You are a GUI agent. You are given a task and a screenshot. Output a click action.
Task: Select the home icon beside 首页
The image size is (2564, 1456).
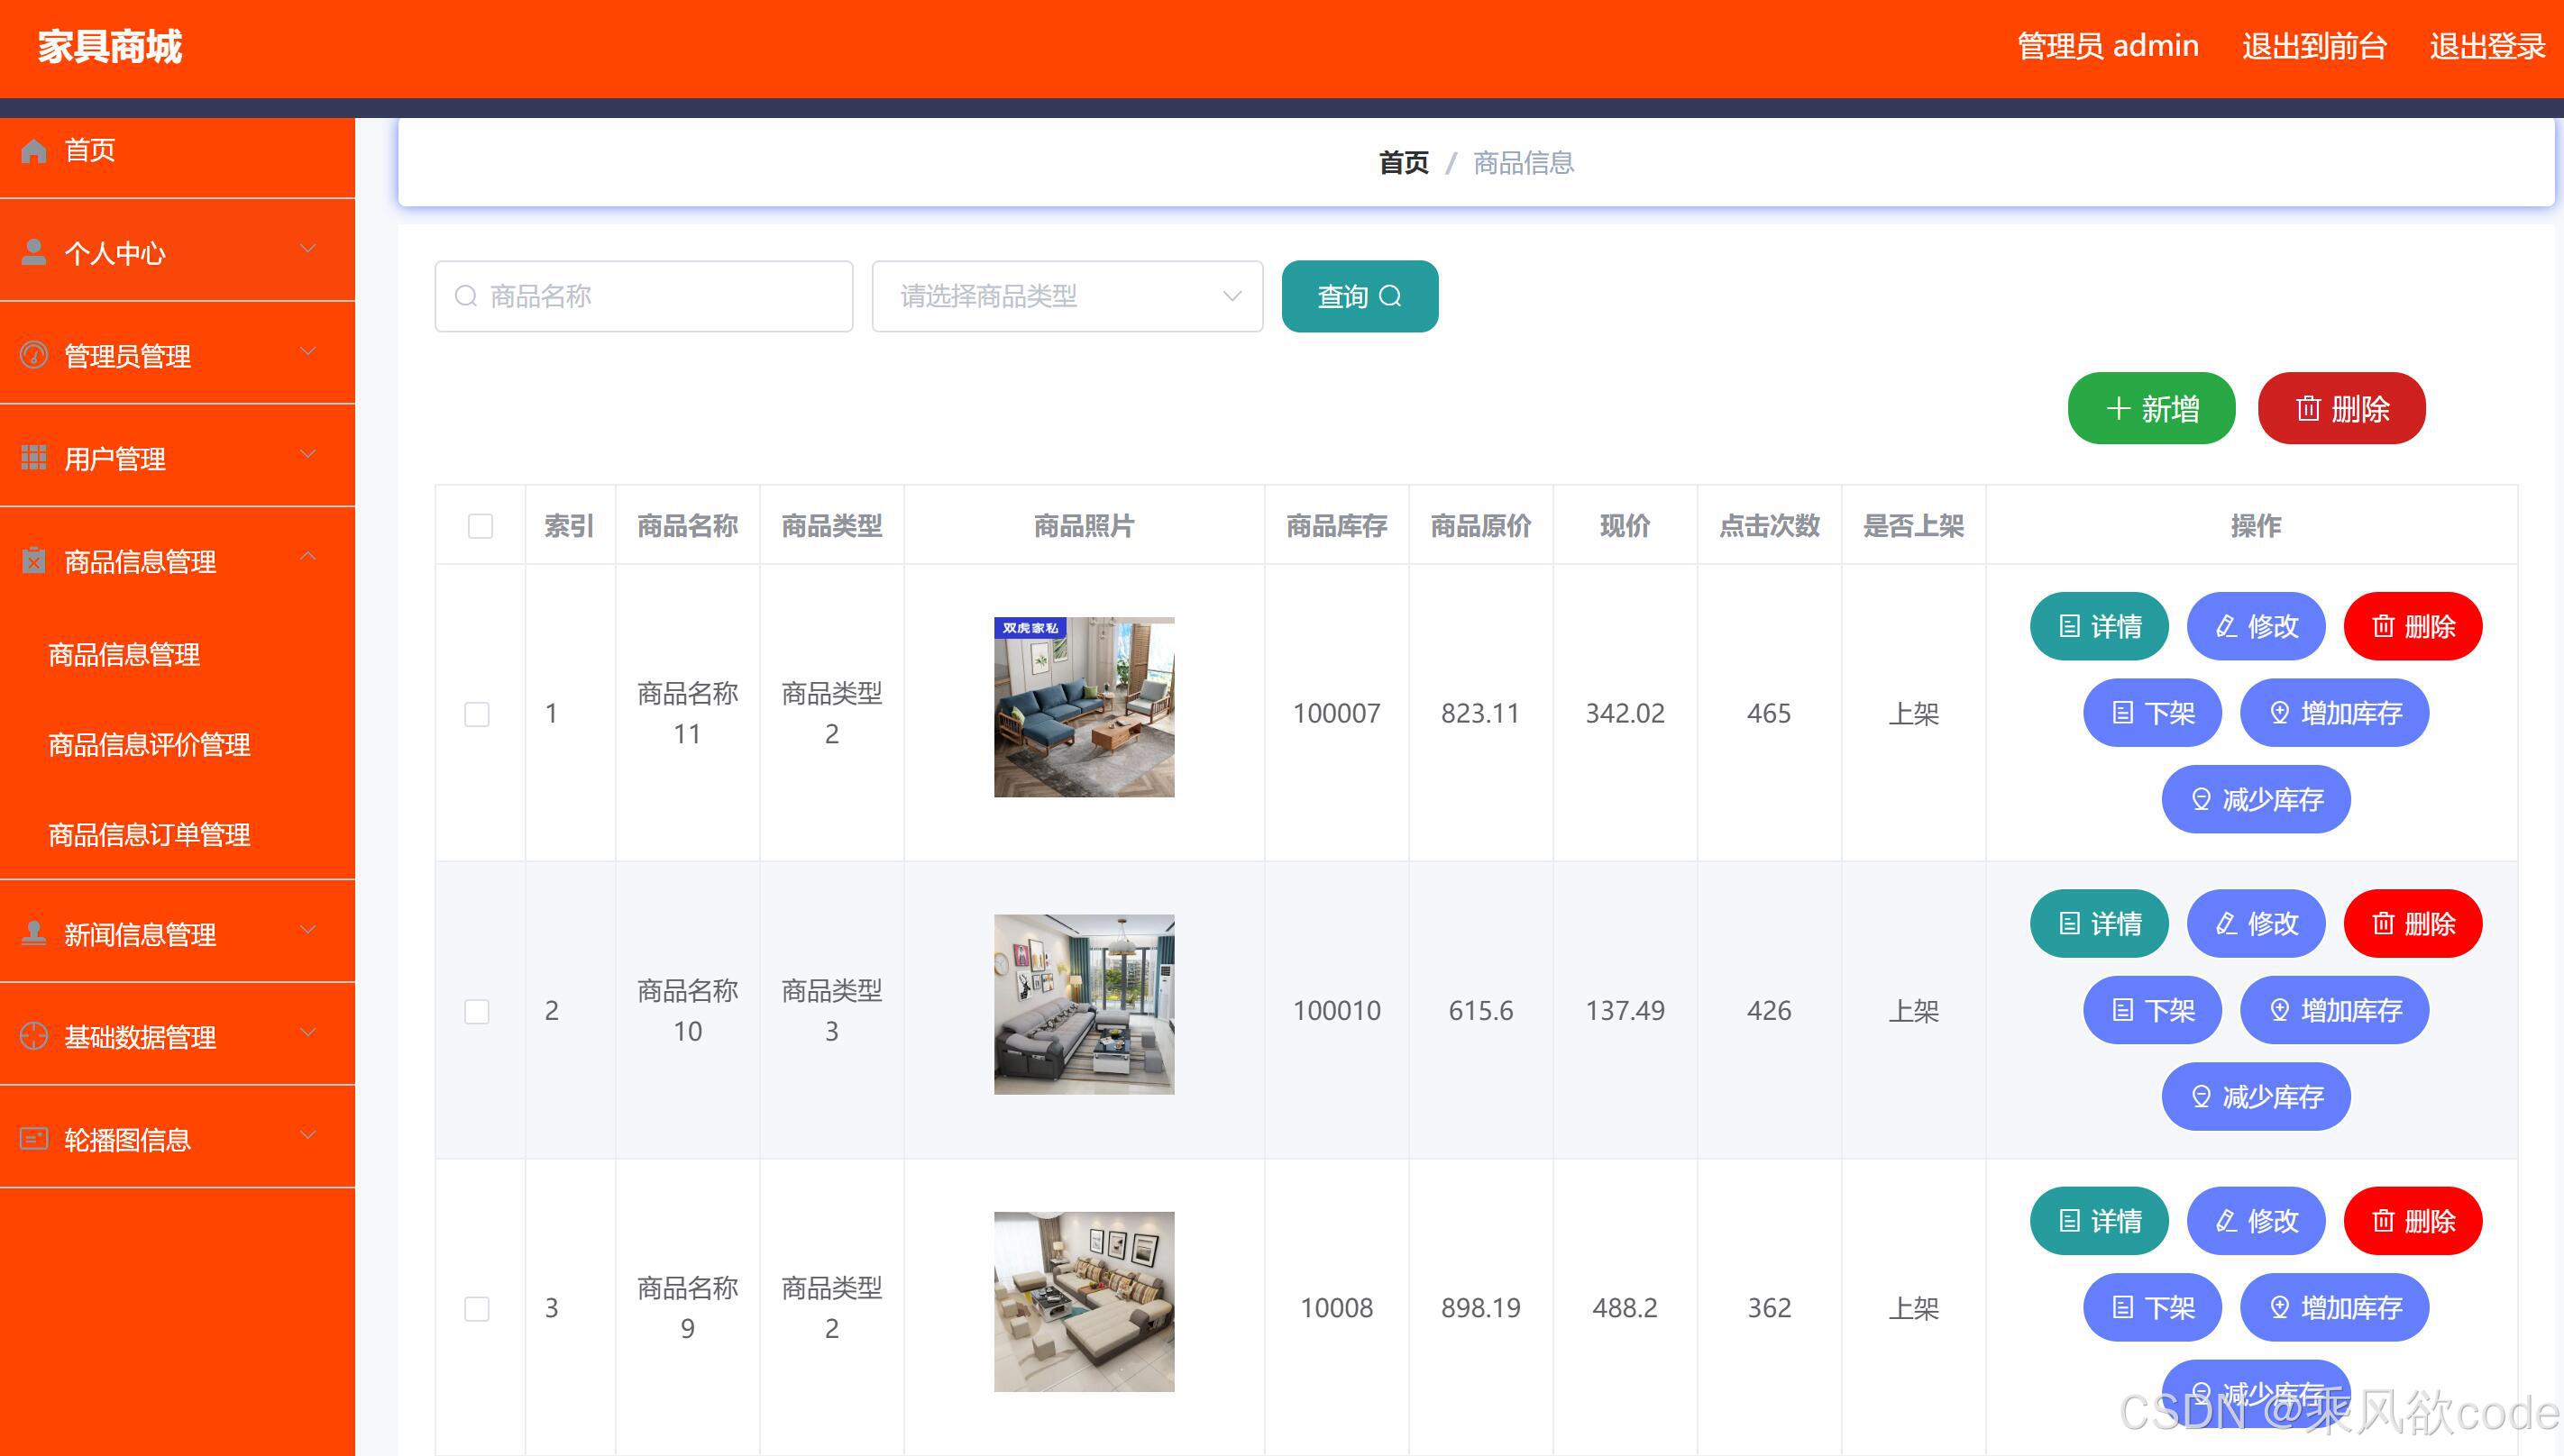click(x=33, y=150)
